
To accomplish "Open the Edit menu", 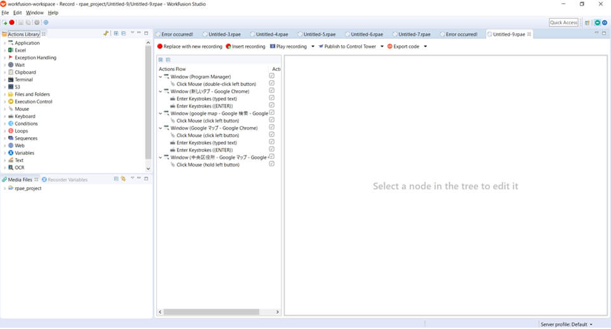I will click(x=18, y=13).
